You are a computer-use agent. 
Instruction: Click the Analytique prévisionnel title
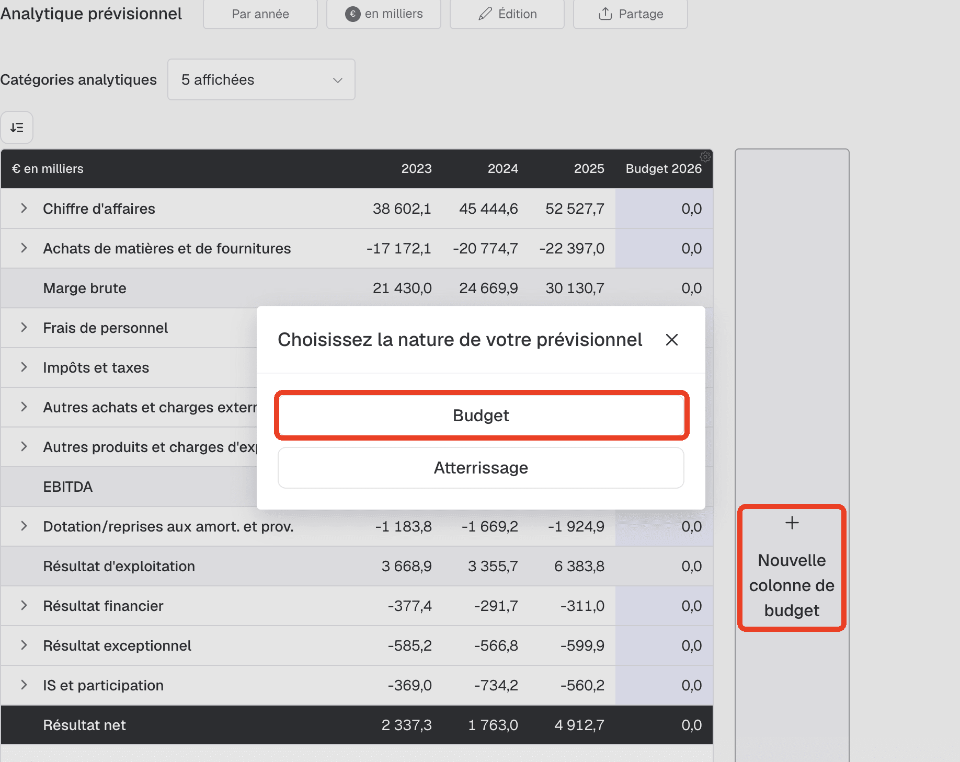(x=91, y=14)
